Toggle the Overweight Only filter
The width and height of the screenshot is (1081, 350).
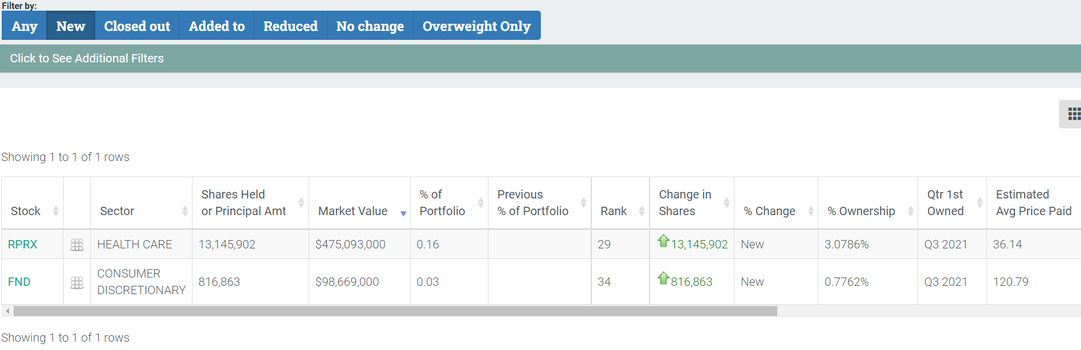(x=476, y=26)
